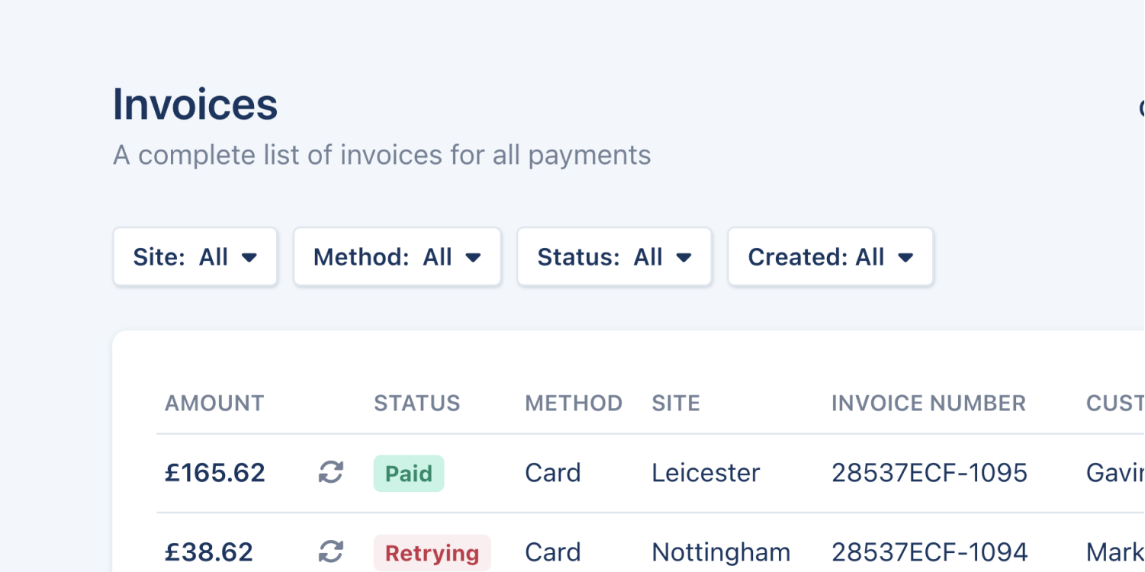Click the SITE column header

[676, 403]
